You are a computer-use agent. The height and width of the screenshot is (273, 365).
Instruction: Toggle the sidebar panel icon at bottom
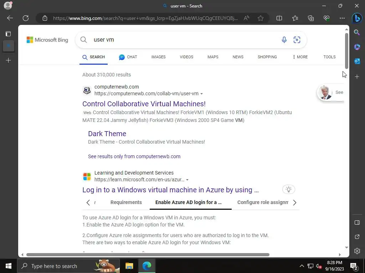coord(357,223)
